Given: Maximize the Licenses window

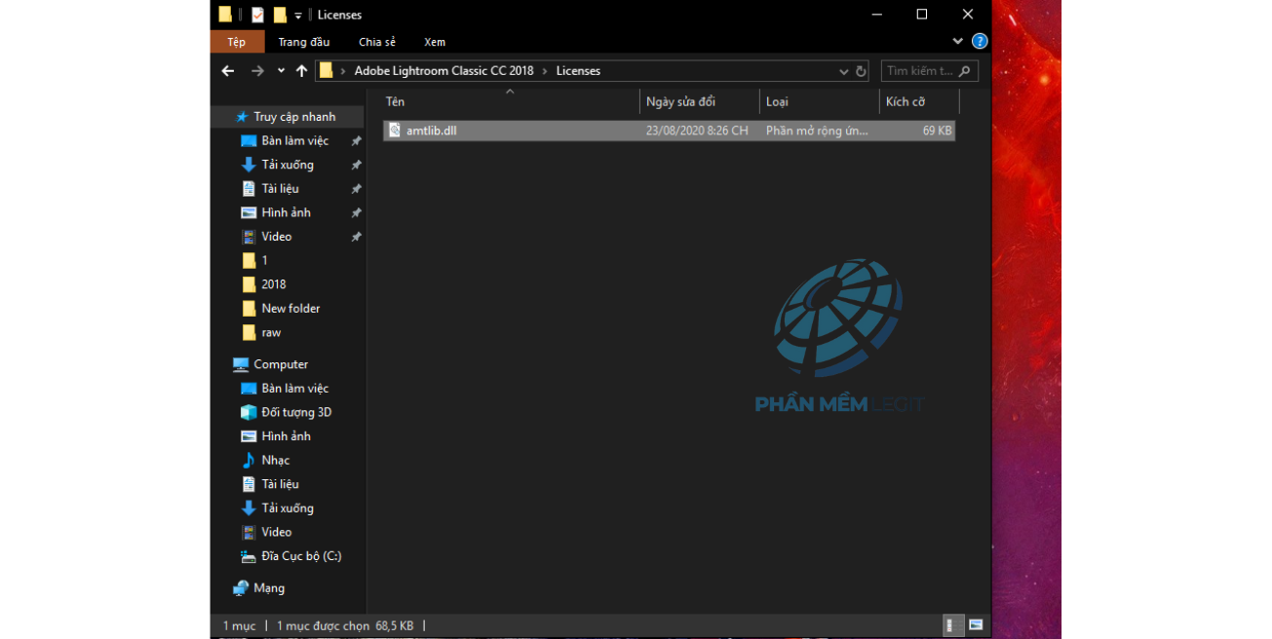Looking at the screenshot, I should pos(922,14).
